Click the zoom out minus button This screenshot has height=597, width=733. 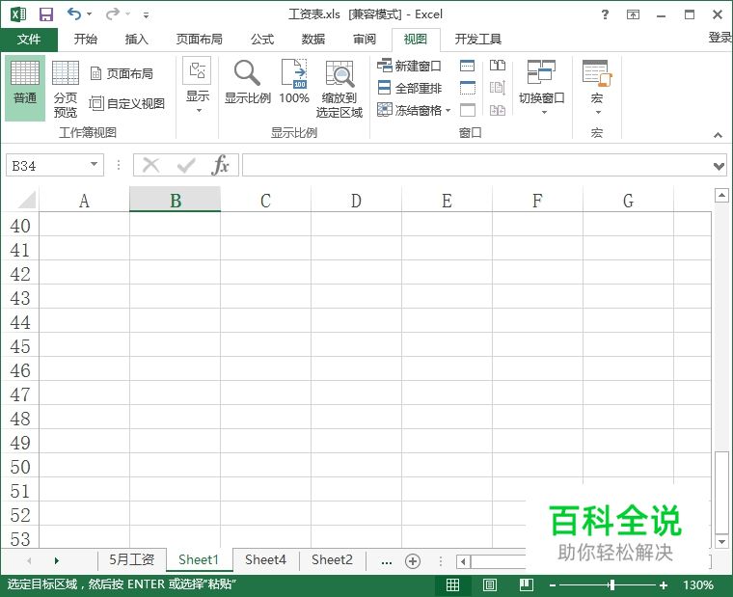[553, 584]
